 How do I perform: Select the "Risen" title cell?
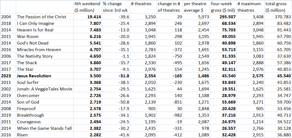[x=45, y=135]
